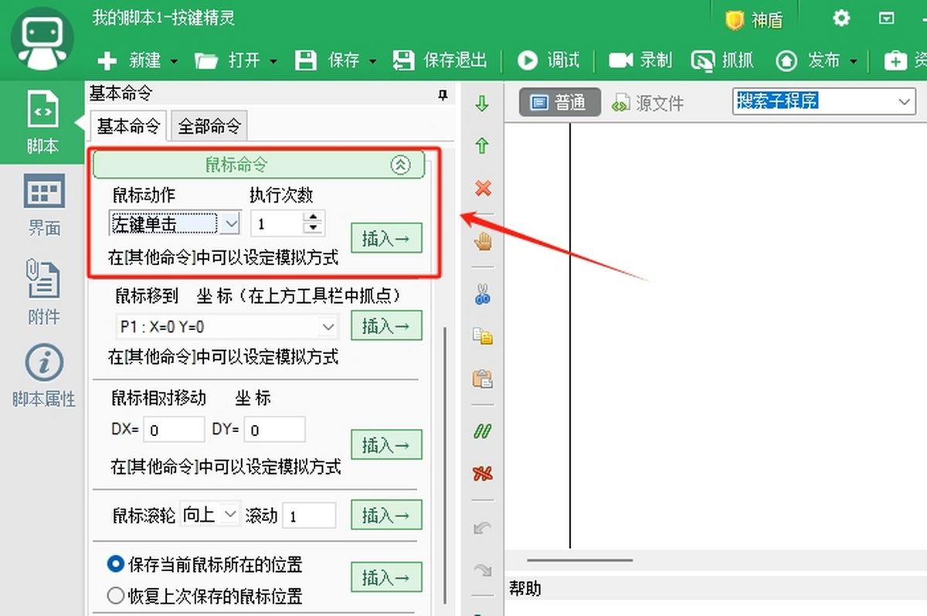The width and height of the screenshot is (927, 616).
Task: Click 插入 for the 鼠标相对移动 command
Action: (x=386, y=445)
